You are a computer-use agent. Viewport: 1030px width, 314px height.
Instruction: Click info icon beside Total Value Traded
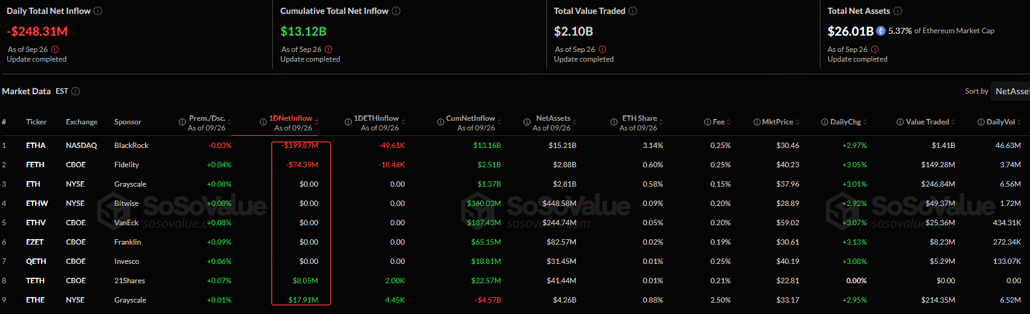(633, 11)
